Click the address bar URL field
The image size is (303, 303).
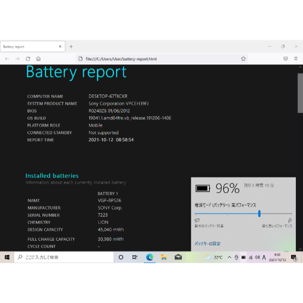click(x=162, y=59)
